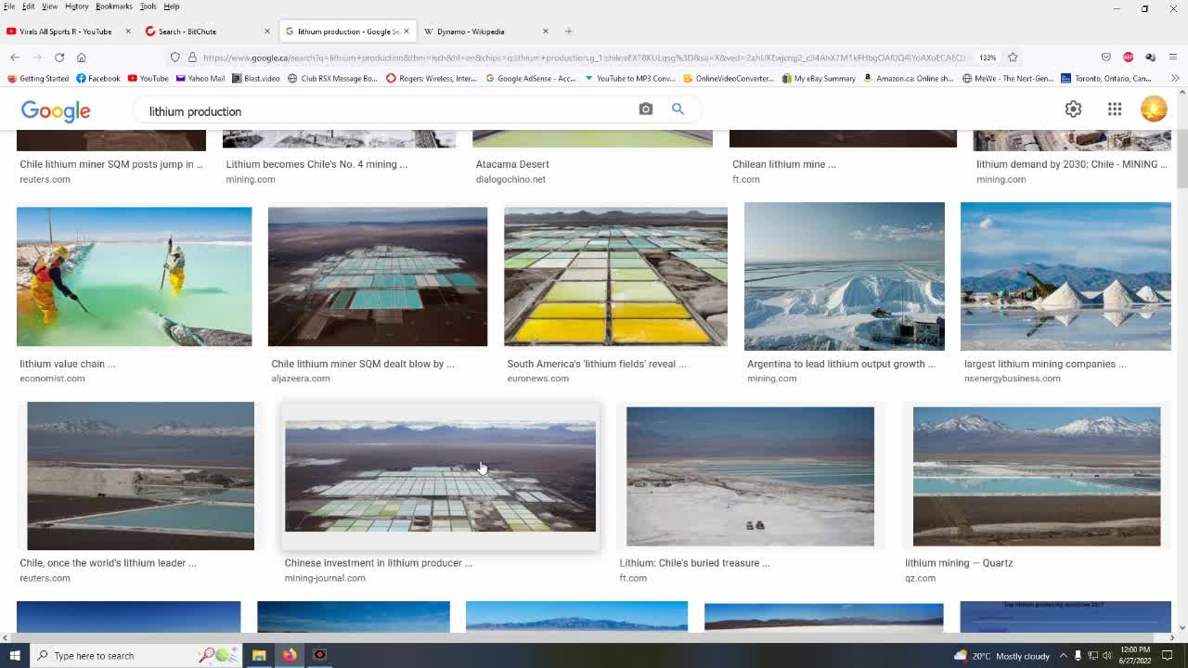Open the File menu

(x=9, y=6)
